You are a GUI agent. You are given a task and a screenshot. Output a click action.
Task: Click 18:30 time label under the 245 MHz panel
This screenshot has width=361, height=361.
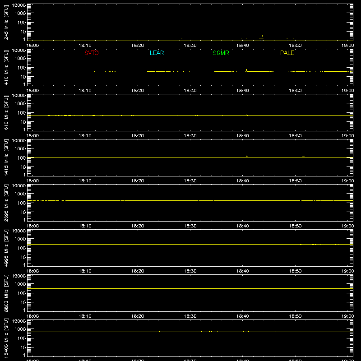[190, 46]
